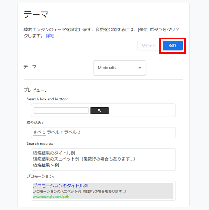Click the テーマ label beside the dropdown

pos(30,67)
